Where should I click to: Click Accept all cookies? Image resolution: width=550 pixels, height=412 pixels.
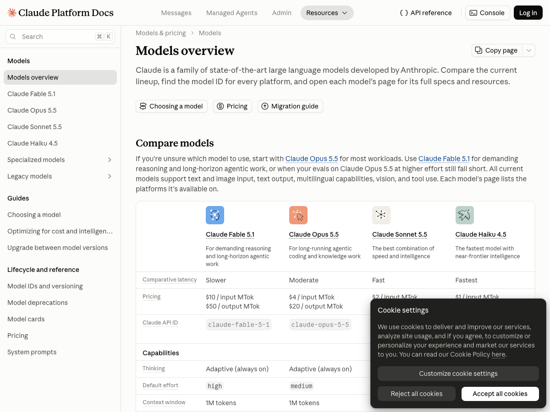(x=500, y=394)
